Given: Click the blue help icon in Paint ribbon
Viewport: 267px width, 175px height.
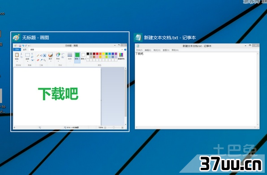Looking at the screenshot, I should (x=125, y=50).
